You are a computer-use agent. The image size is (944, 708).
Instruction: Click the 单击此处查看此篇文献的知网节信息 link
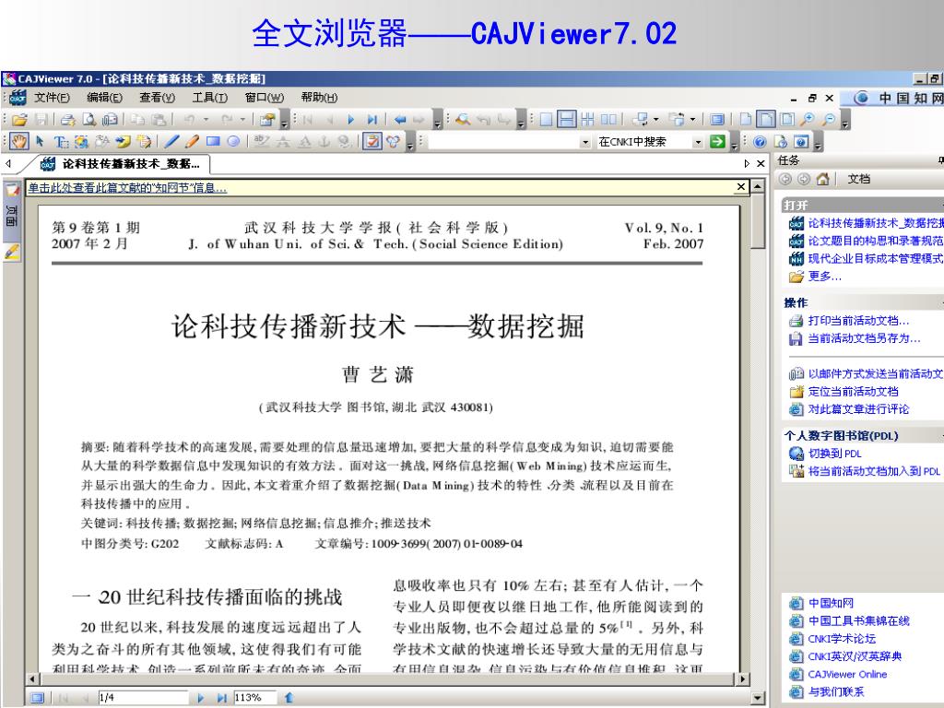[127, 188]
